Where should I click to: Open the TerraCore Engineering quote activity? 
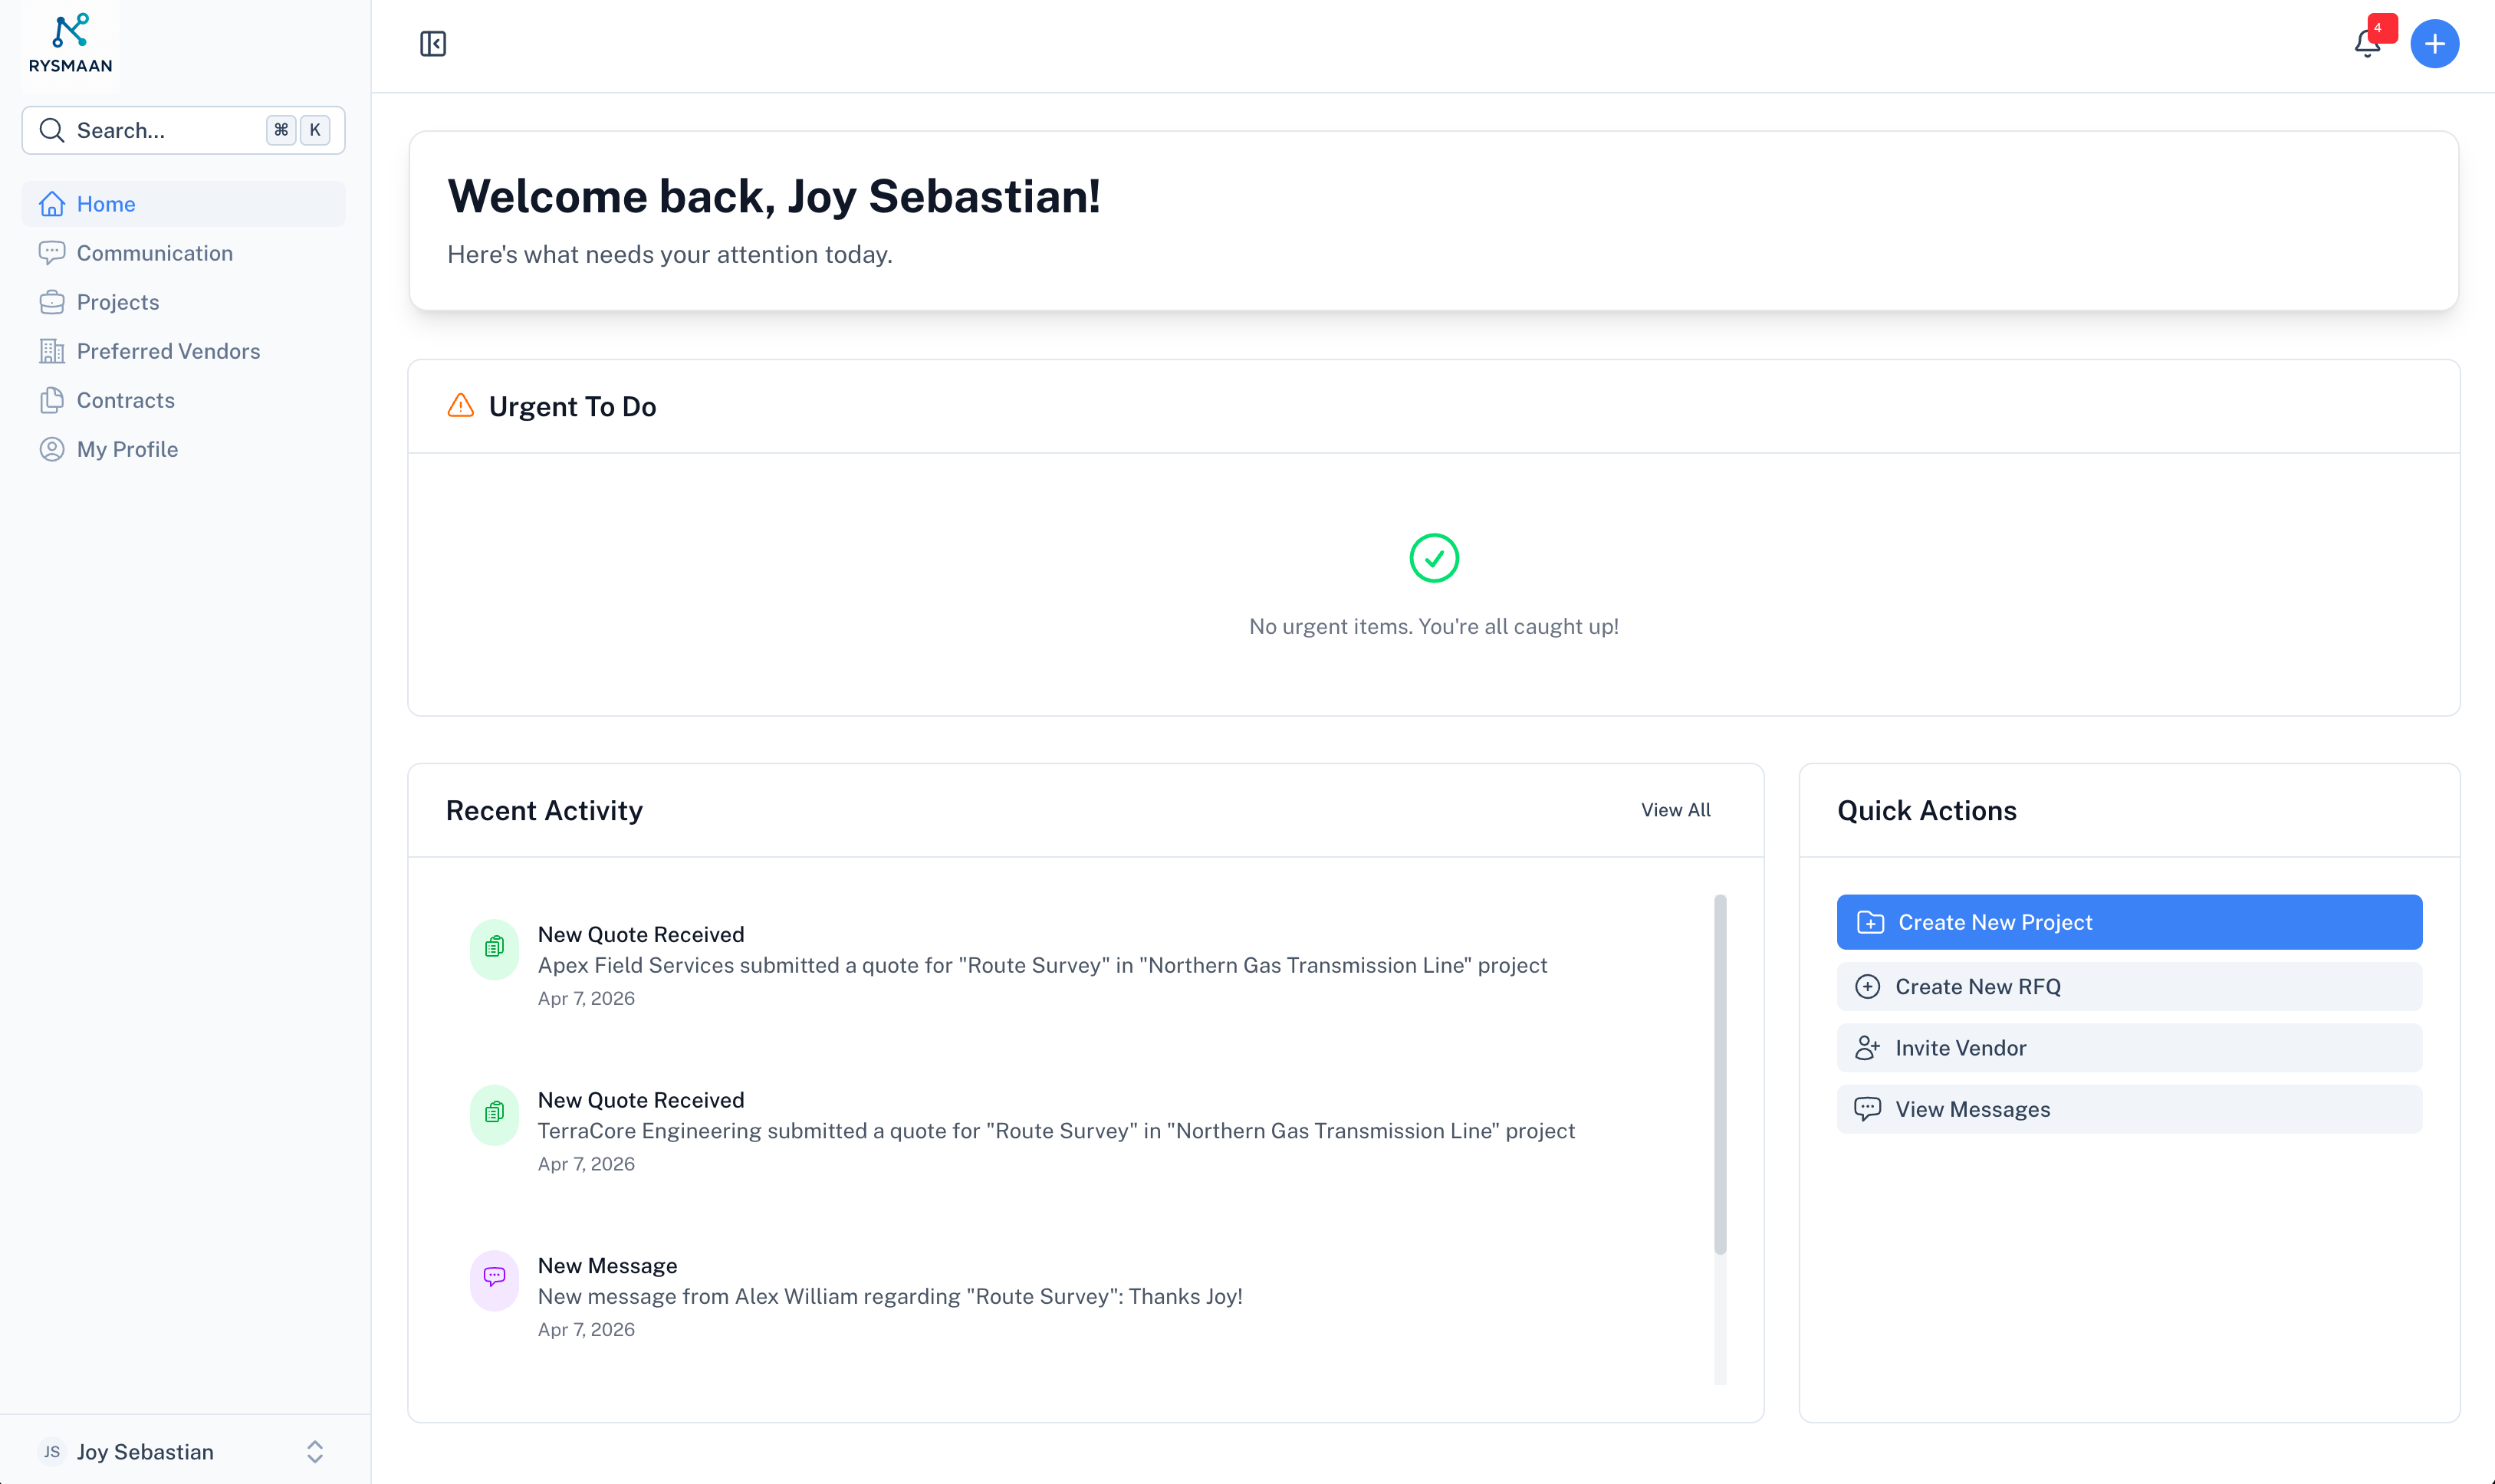coord(1056,1130)
